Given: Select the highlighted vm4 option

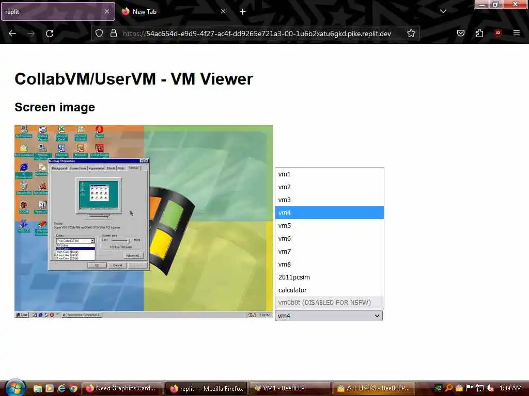Looking at the screenshot, I should click(x=329, y=212).
